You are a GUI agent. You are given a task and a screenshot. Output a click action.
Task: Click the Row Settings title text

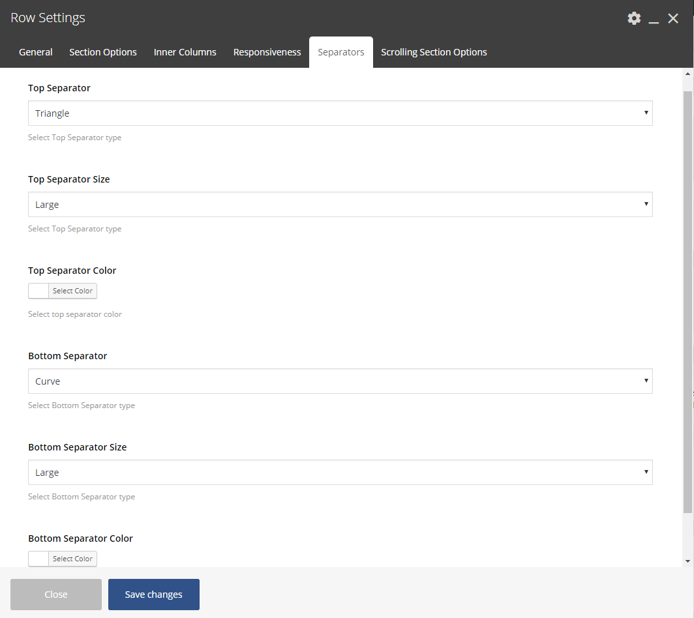[48, 18]
